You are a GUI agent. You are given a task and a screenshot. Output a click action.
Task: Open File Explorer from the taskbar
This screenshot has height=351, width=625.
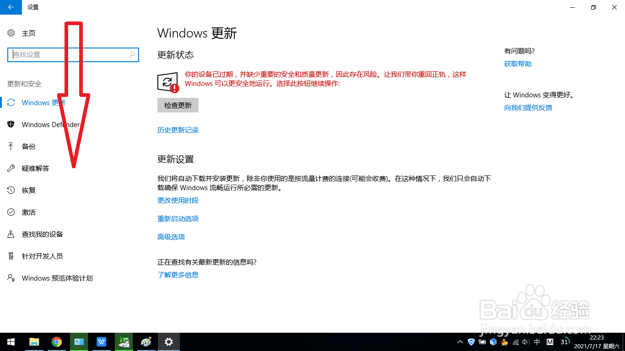click(34, 342)
